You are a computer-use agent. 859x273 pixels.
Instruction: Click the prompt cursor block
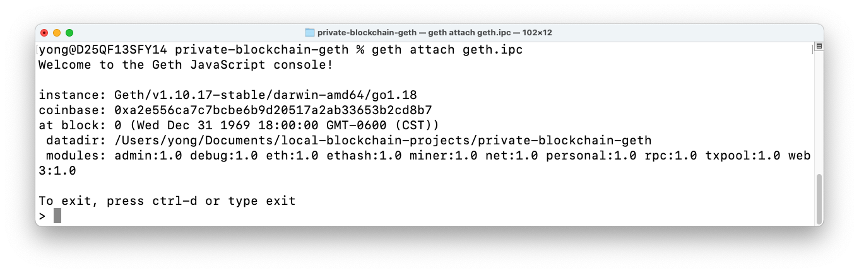coord(57,216)
